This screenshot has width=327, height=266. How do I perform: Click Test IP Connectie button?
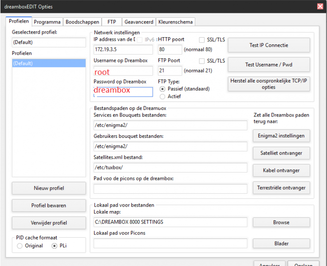[268, 45]
